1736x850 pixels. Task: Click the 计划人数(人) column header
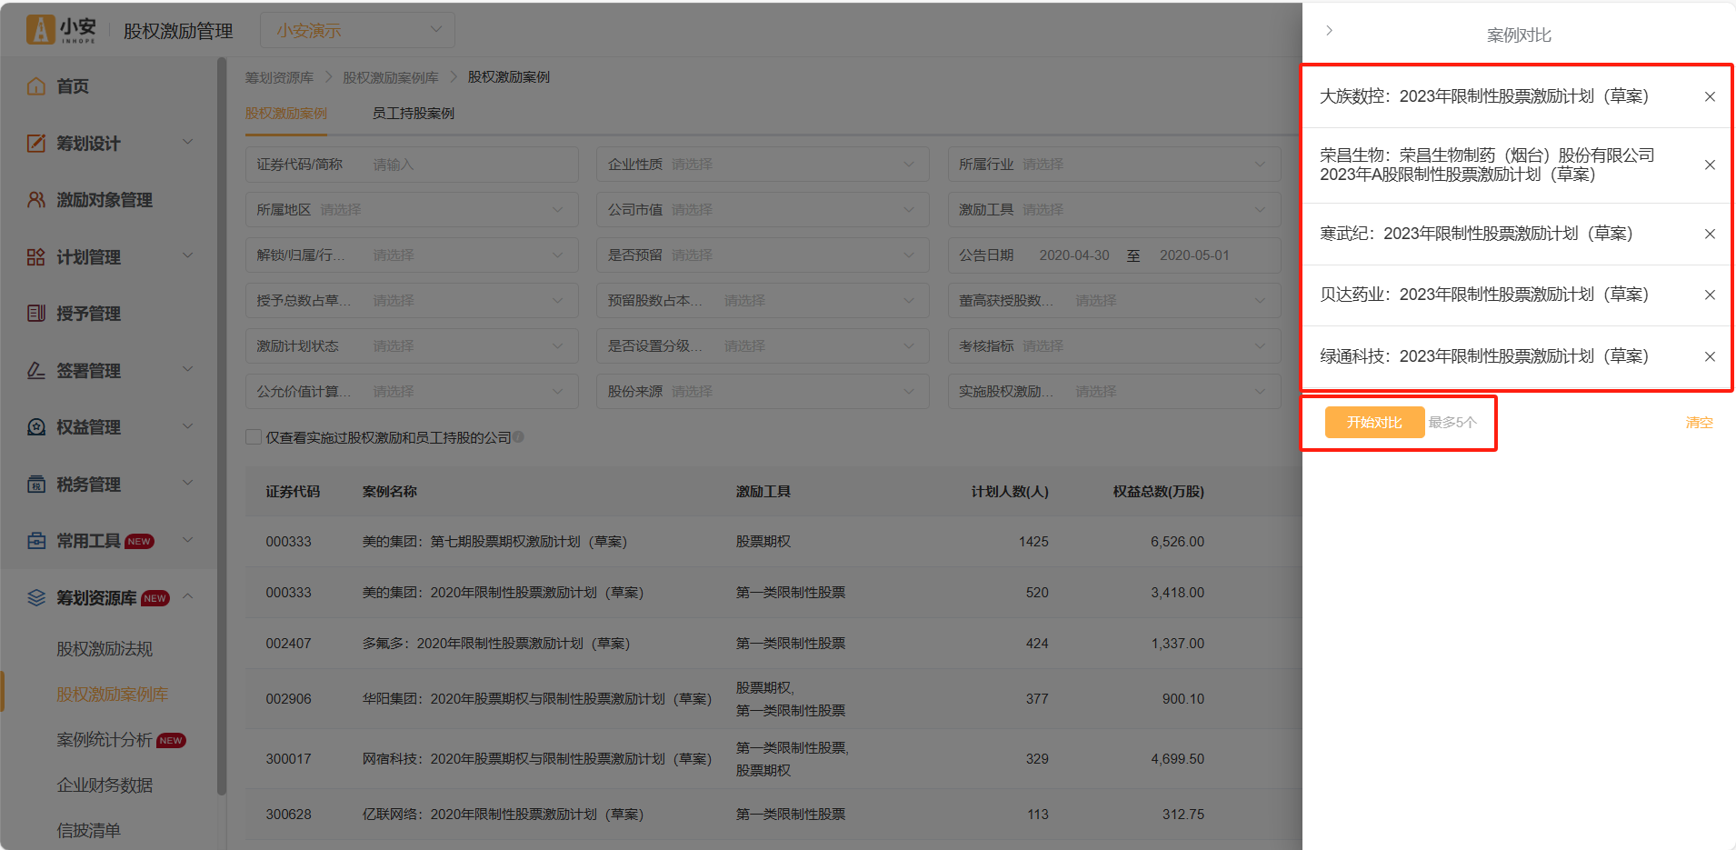1010,492
